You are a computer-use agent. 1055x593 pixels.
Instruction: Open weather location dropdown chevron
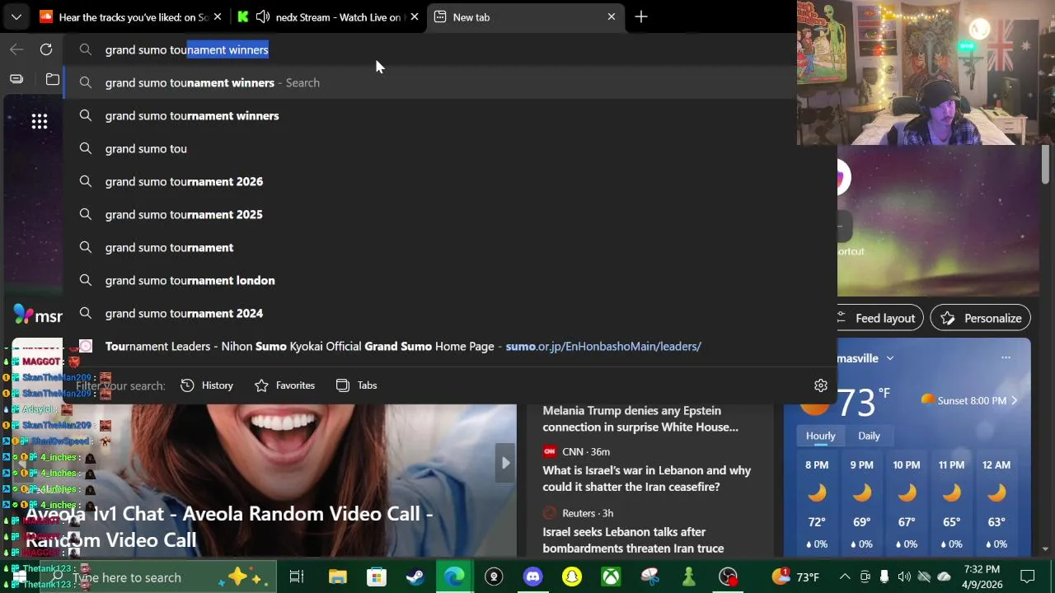tap(889, 358)
